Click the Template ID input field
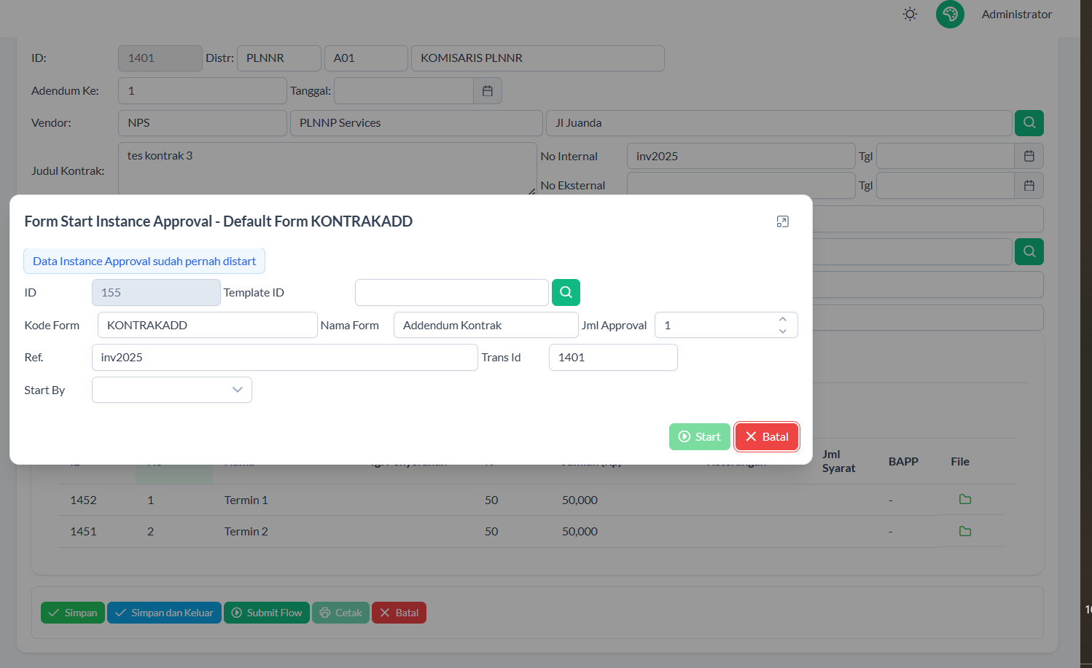Viewport: 1092px width, 668px height. click(451, 293)
